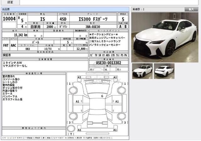Viewport: 201px width, 141px height.
Task: Click the equipment row ナビ TV SR
Action: (x=108, y=55)
